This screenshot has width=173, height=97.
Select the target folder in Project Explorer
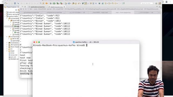(11, 51)
